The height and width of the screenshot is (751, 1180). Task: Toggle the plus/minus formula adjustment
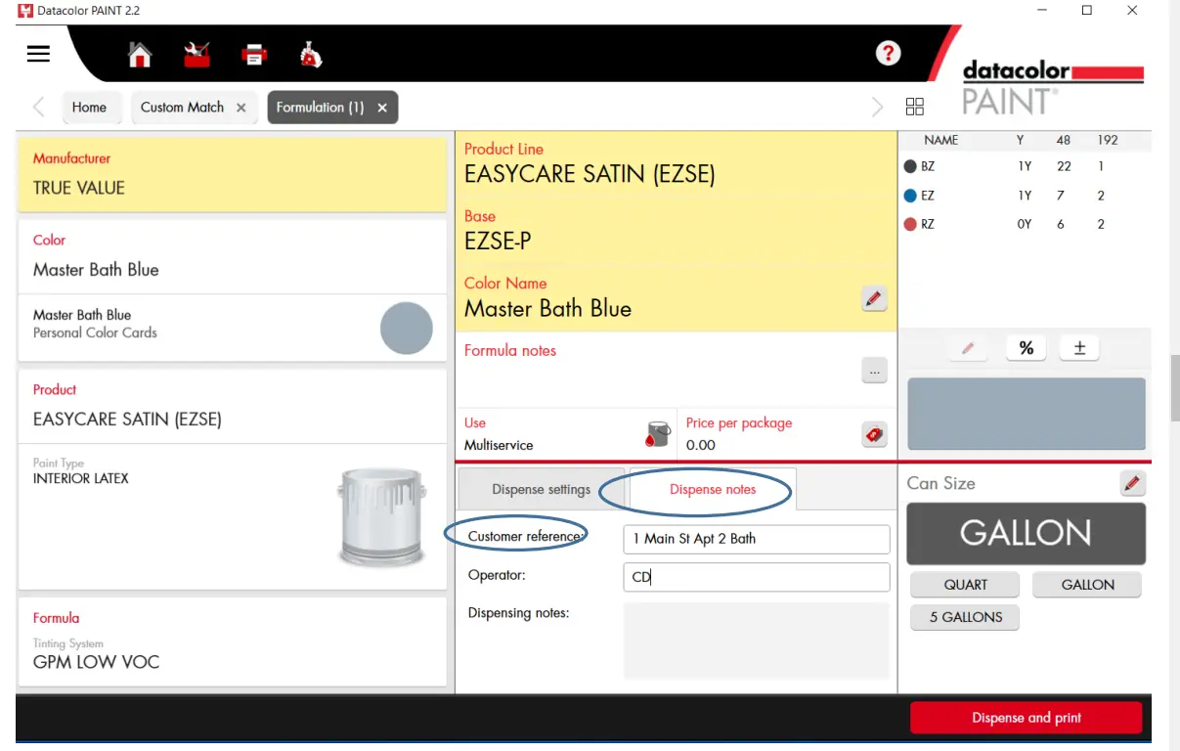[x=1079, y=348]
